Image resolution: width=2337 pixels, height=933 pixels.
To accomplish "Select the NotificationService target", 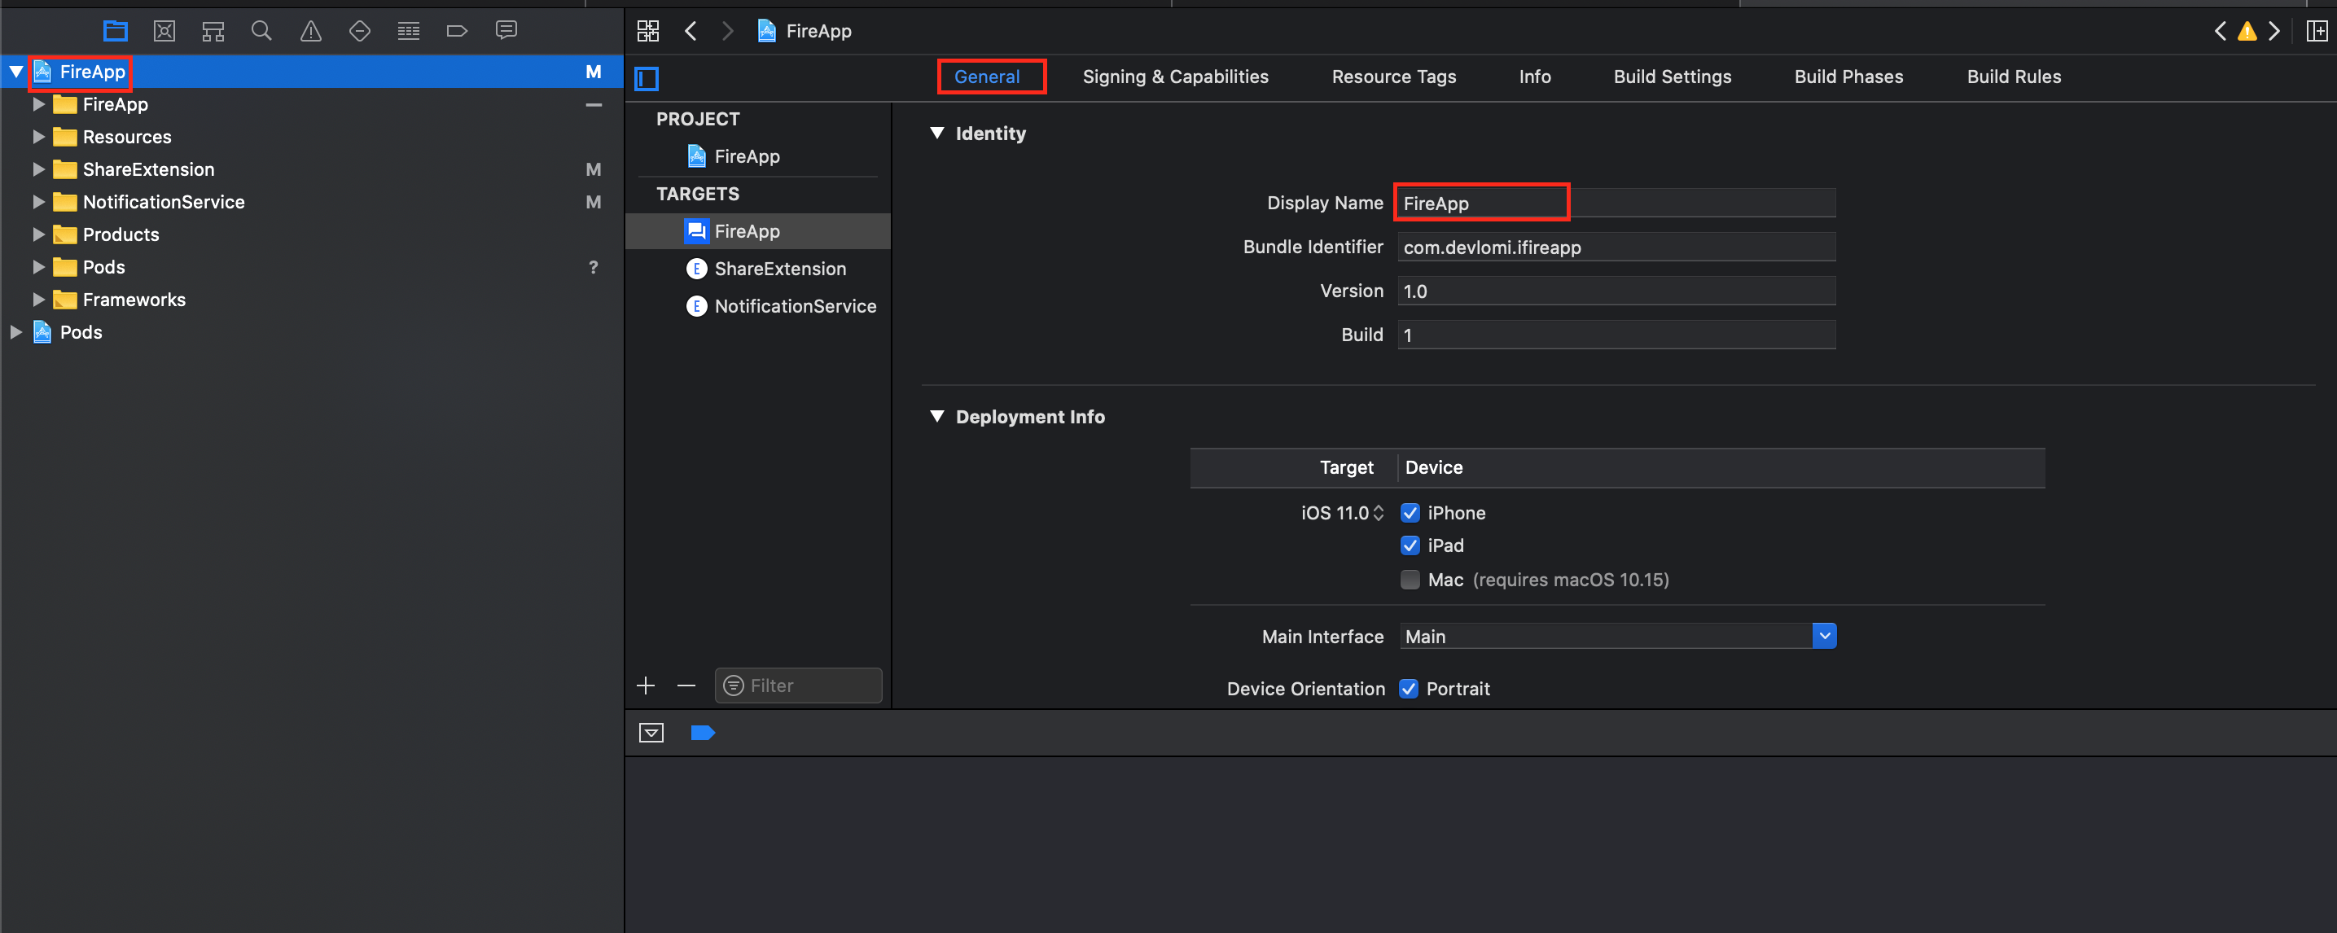I will tap(795, 306).
